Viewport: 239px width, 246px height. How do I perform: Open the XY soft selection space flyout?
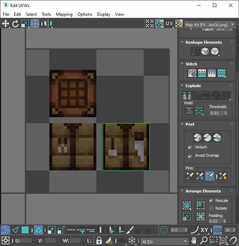[204, 230]
